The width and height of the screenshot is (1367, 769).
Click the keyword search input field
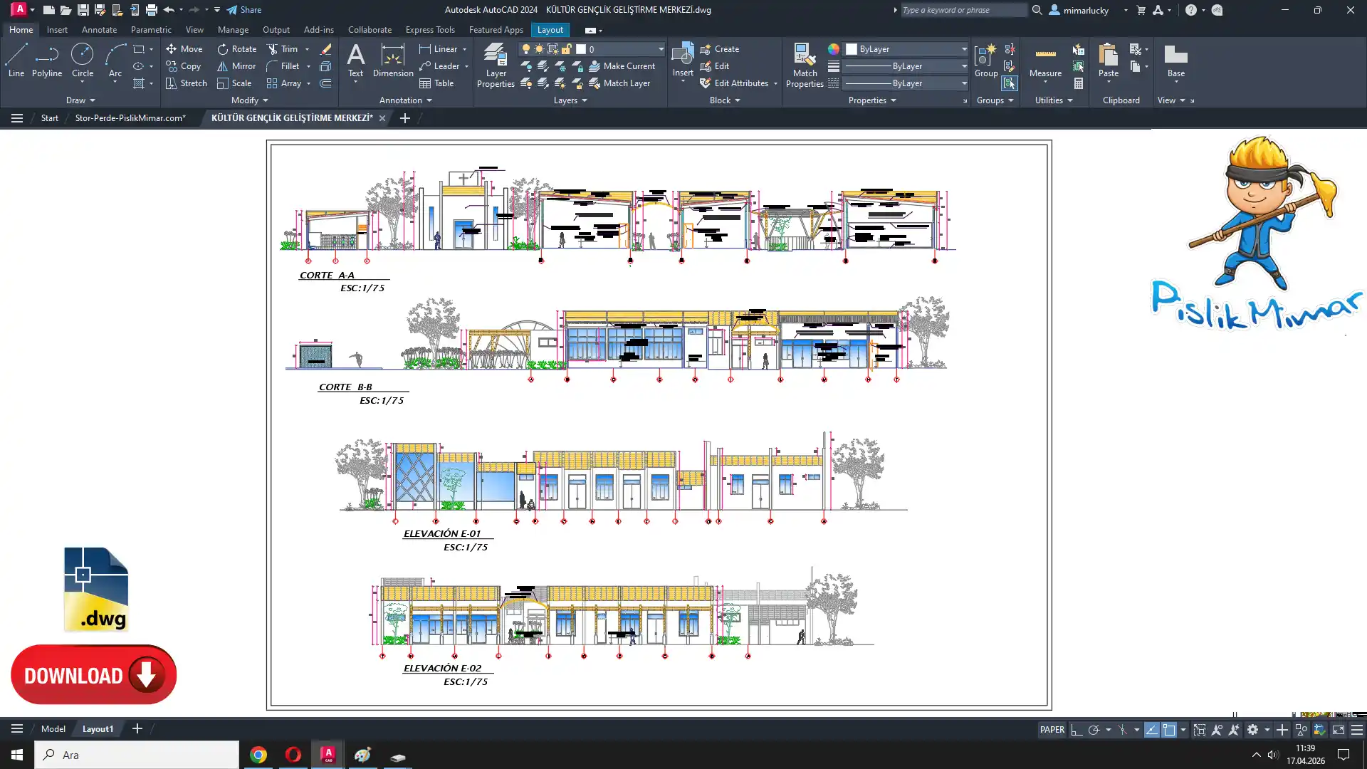[x=963, y=10]
